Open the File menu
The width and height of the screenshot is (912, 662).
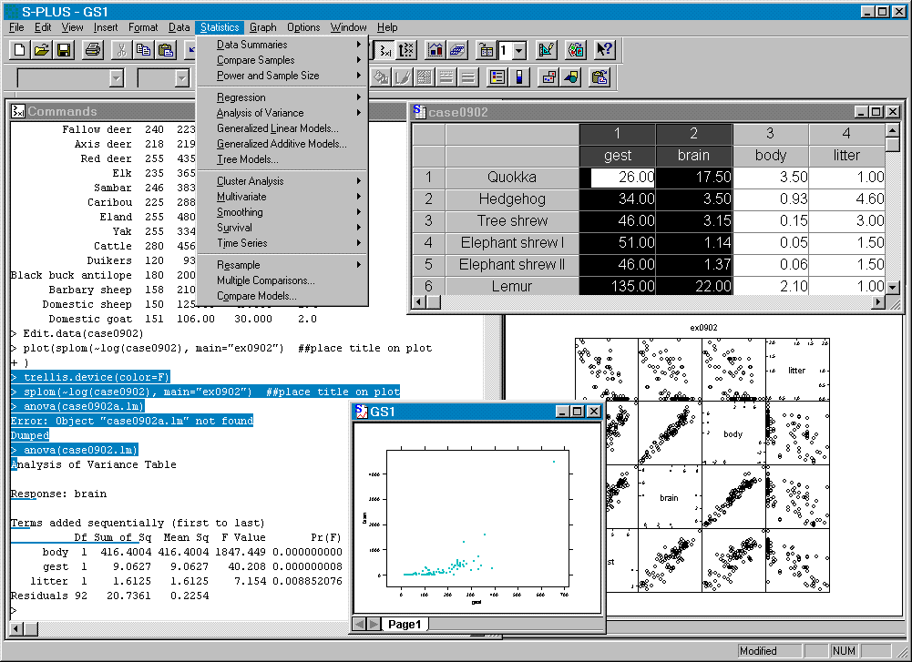pyautogui.click(x=16, y=27)
